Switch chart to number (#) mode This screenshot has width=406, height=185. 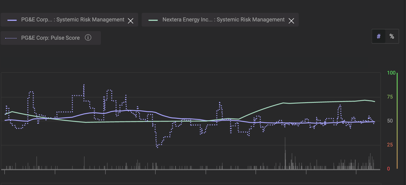click(x=379, y=36)
